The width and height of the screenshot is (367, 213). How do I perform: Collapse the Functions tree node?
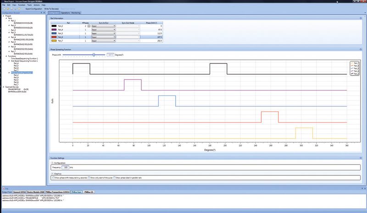[6, 56]
